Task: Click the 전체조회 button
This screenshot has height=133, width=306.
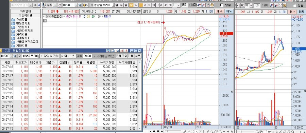Action: coord(121,56)
